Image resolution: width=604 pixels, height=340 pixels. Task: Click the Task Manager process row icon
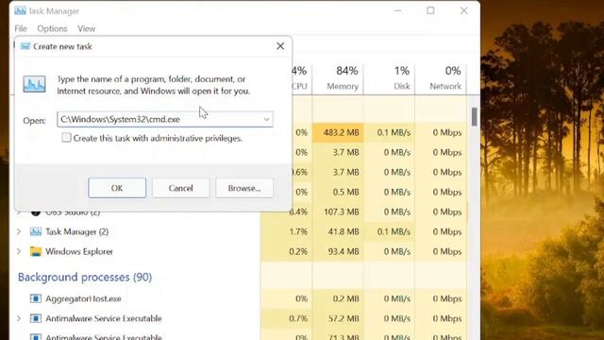coord(36,231)
